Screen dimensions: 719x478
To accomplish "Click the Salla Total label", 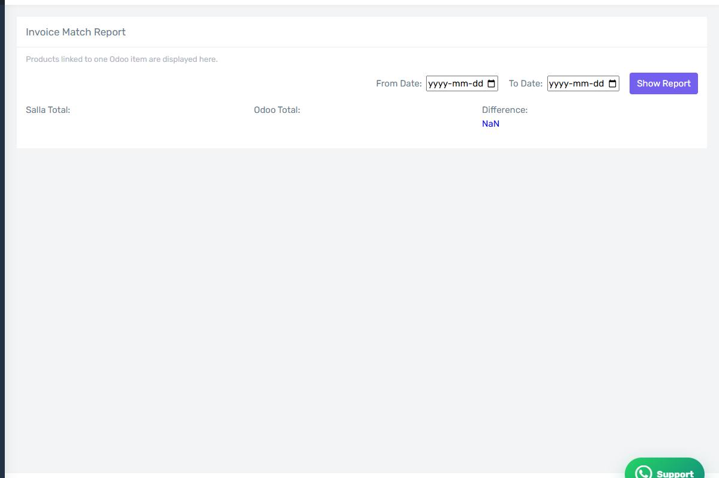I will tap(47, 110).
